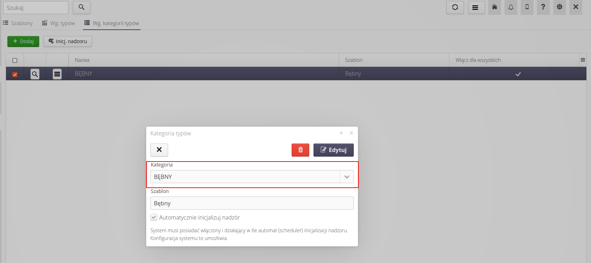
Task: Switch to the Wg. typów tab
Action: [59, 23]
